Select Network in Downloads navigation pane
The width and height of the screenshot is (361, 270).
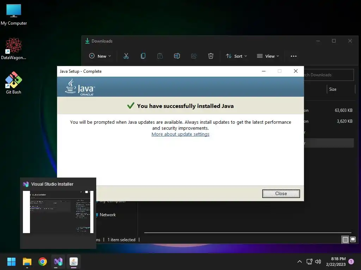[107, 215]
